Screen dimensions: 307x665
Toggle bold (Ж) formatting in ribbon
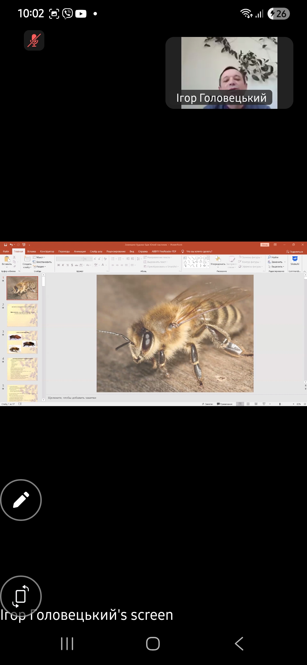[59, 265]
